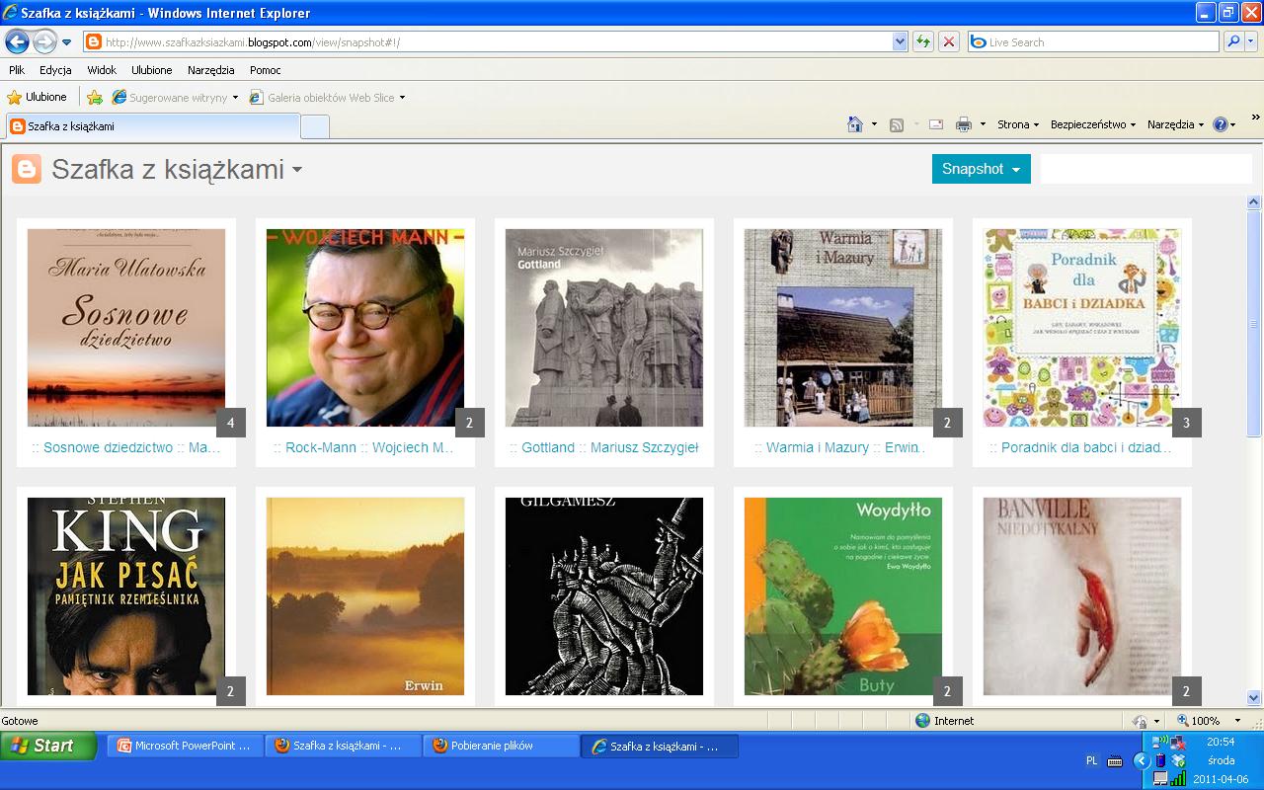Open the zoom level 100% dropdown
The height and width of the screenshot is (790, 1264).
tap(1209, 721)
